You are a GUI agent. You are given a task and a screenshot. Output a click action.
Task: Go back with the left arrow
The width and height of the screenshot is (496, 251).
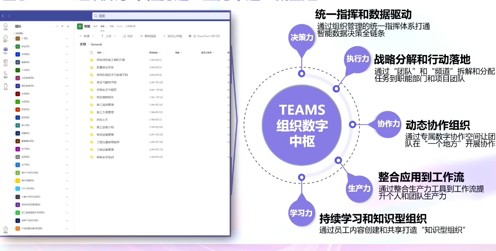3,16
